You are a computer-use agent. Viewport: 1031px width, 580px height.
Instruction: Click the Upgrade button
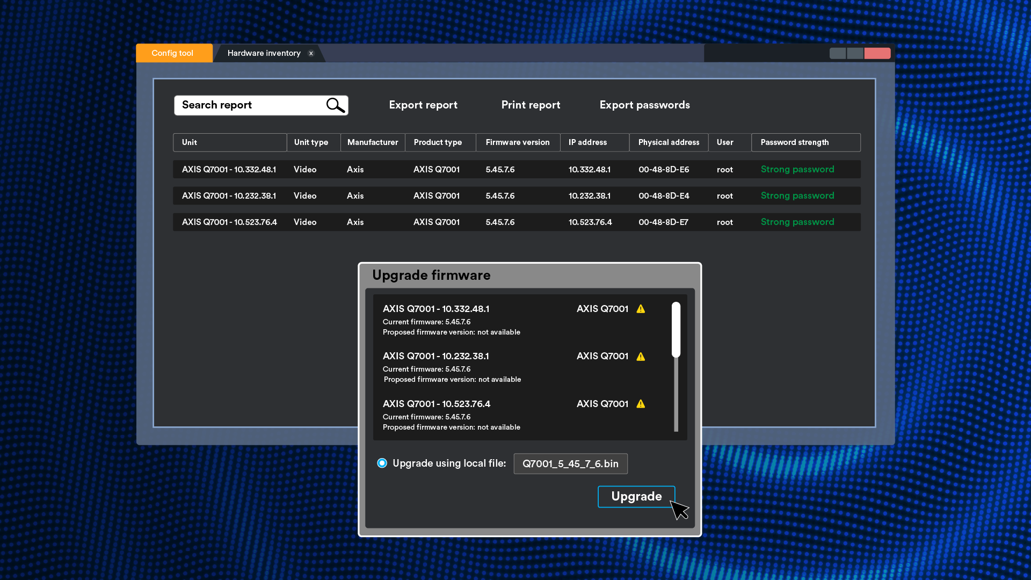tap(636, 496)
